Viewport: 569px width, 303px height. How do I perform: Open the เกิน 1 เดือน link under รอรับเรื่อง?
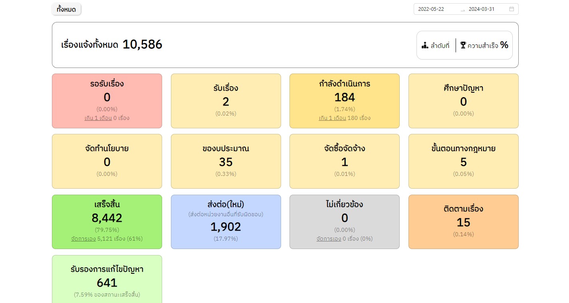(x=98, y=118)
